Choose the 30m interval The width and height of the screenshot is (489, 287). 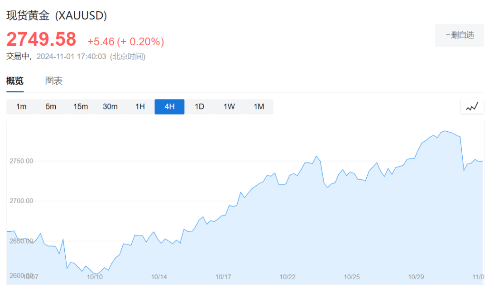coord(110,107)
